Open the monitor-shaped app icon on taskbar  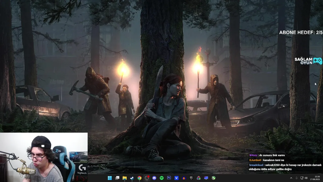point(206,178)
